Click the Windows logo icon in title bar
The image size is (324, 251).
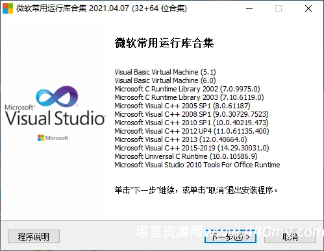8,8
